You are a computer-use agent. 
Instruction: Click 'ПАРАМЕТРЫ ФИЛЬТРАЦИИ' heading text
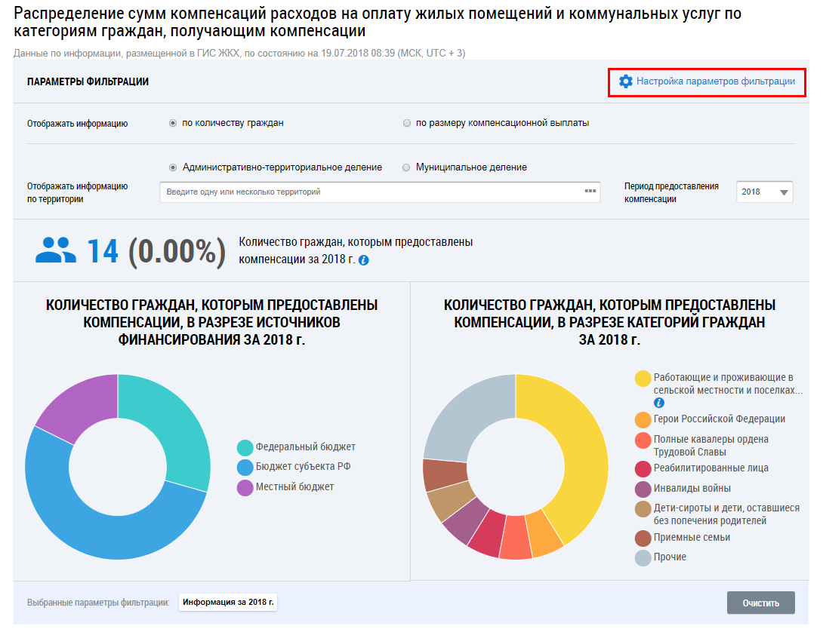pyautogui.click(x=88, y=81)
